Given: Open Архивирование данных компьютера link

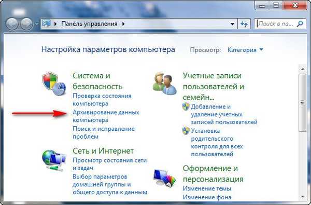Looking at the screenshot, I should tap(106, 116).
